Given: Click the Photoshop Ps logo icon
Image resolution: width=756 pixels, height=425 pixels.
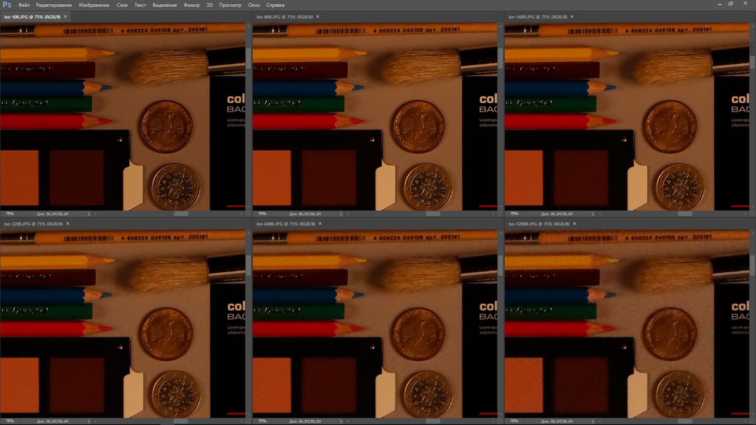Looking at the screenshot, I should (7, 5).
